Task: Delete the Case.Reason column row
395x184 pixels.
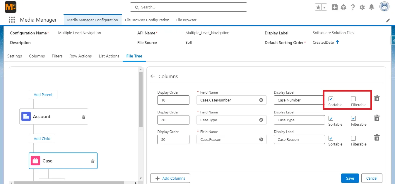Action: click(x=377, y=137)
